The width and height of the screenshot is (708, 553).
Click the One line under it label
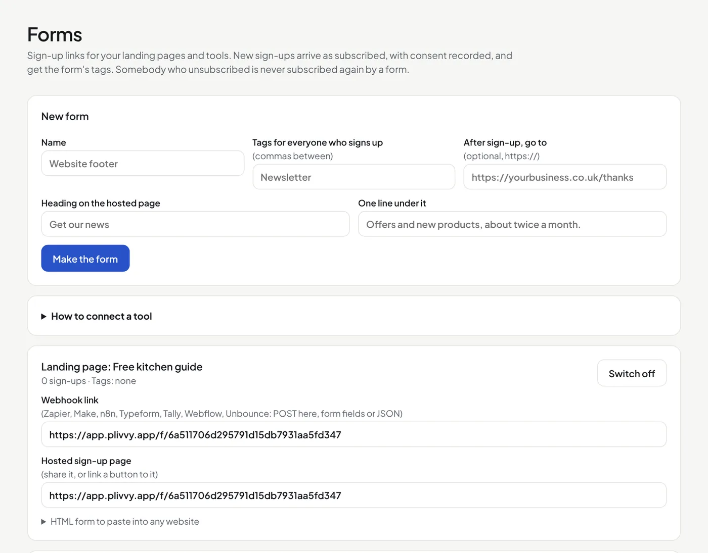(392, 203)
